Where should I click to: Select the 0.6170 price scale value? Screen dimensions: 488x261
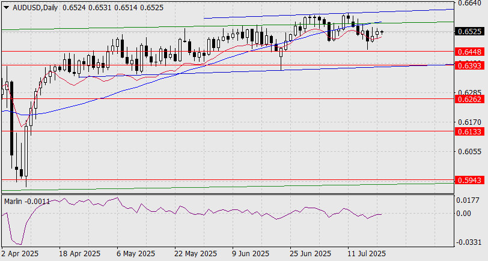[x=469, y=122]
